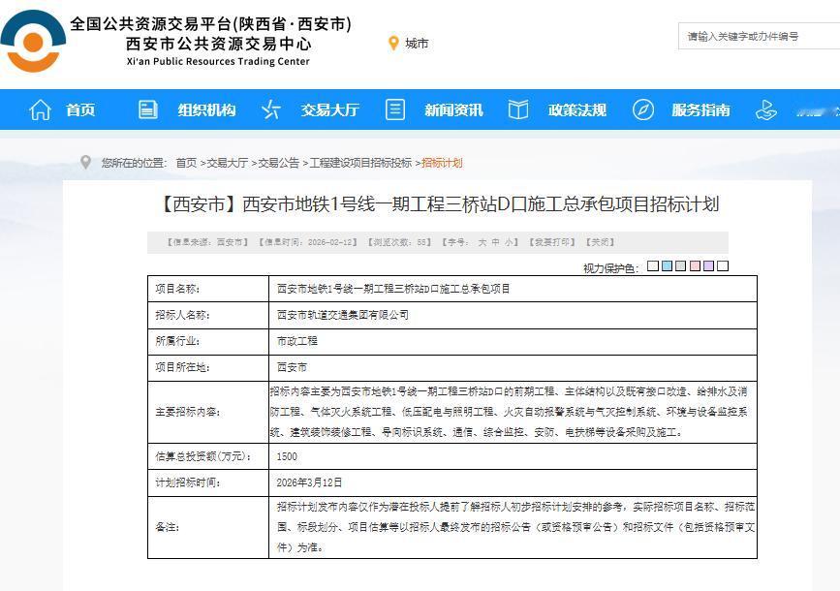Click the 信息来源: 西安市 text
This screenshot has width=840, height=591.
[x=207, y=242]
